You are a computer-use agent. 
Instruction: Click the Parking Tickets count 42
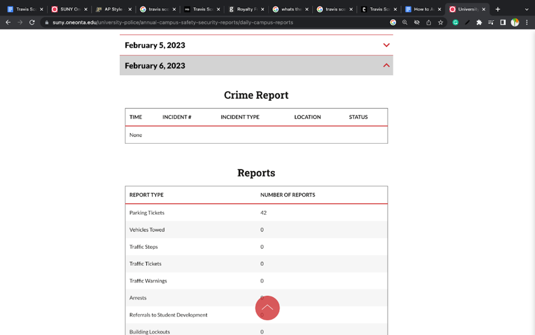pos(263,213)
